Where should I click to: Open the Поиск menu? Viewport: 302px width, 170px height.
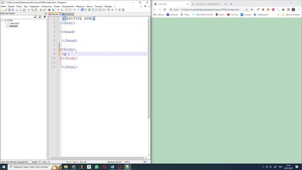click(19, 6)
